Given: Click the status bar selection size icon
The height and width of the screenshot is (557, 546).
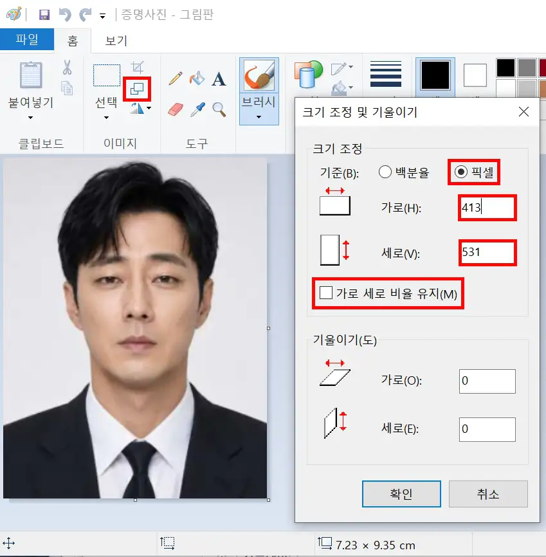Looking at the screenshot, I should point(167,543).
